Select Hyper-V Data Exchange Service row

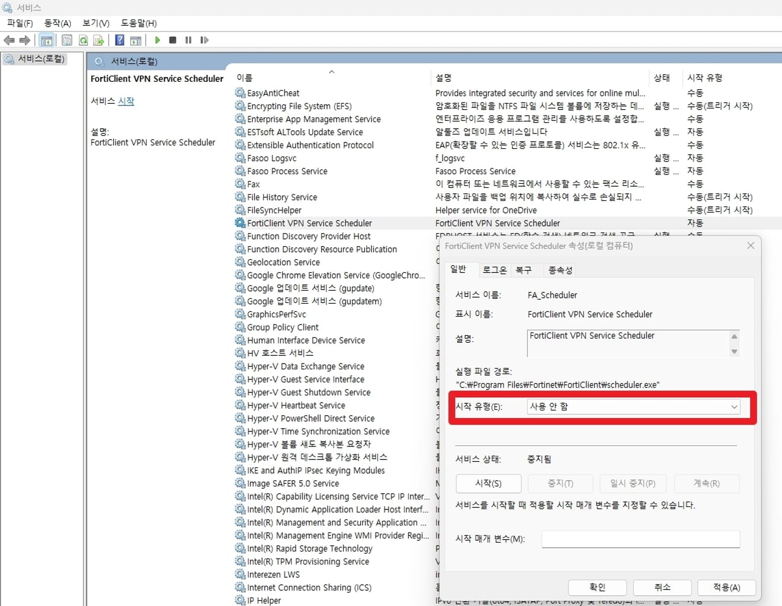point(306,366)
